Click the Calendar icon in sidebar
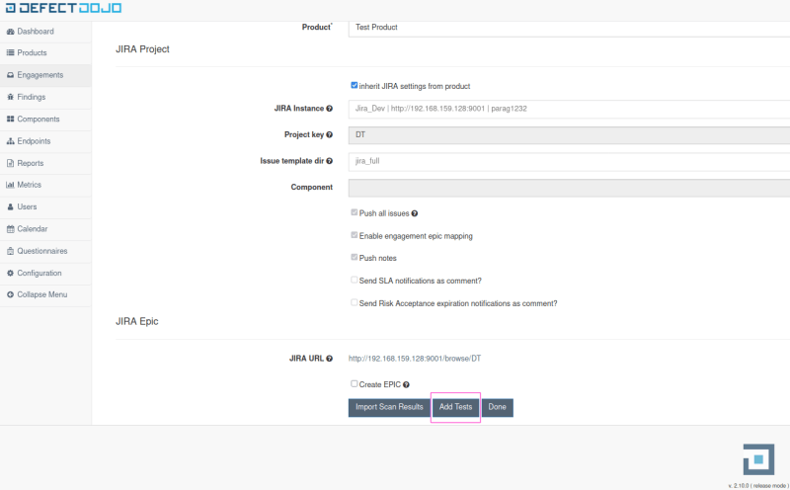 [10, 229]
